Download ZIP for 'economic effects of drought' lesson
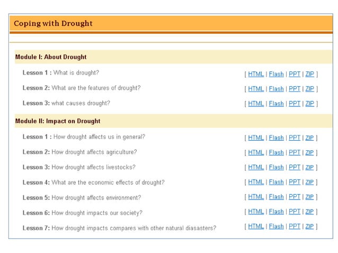Viewport: 338px width, 253px height. [x=309, y=182]
